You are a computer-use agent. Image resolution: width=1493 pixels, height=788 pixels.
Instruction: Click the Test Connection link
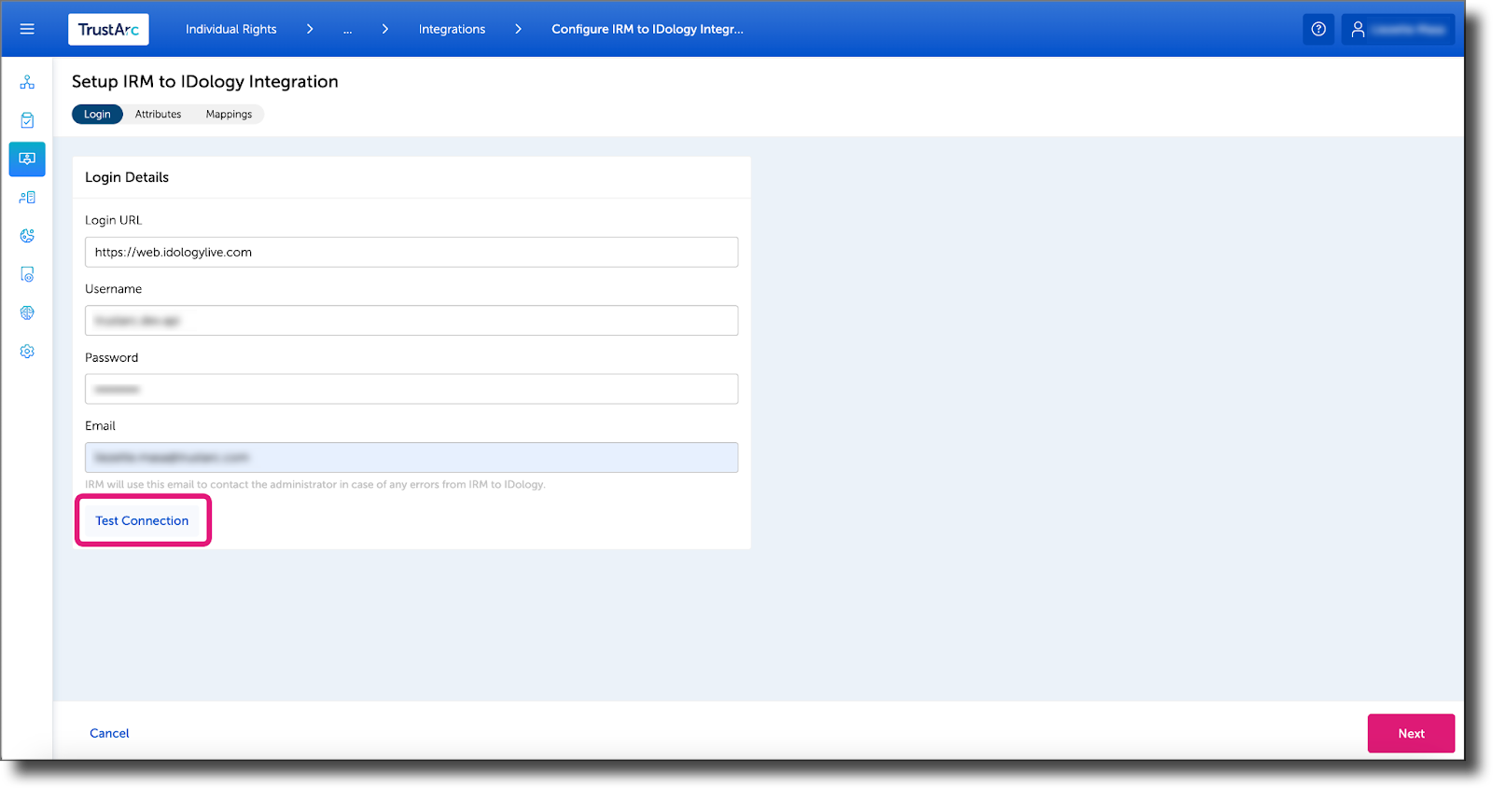coord(142,520)
